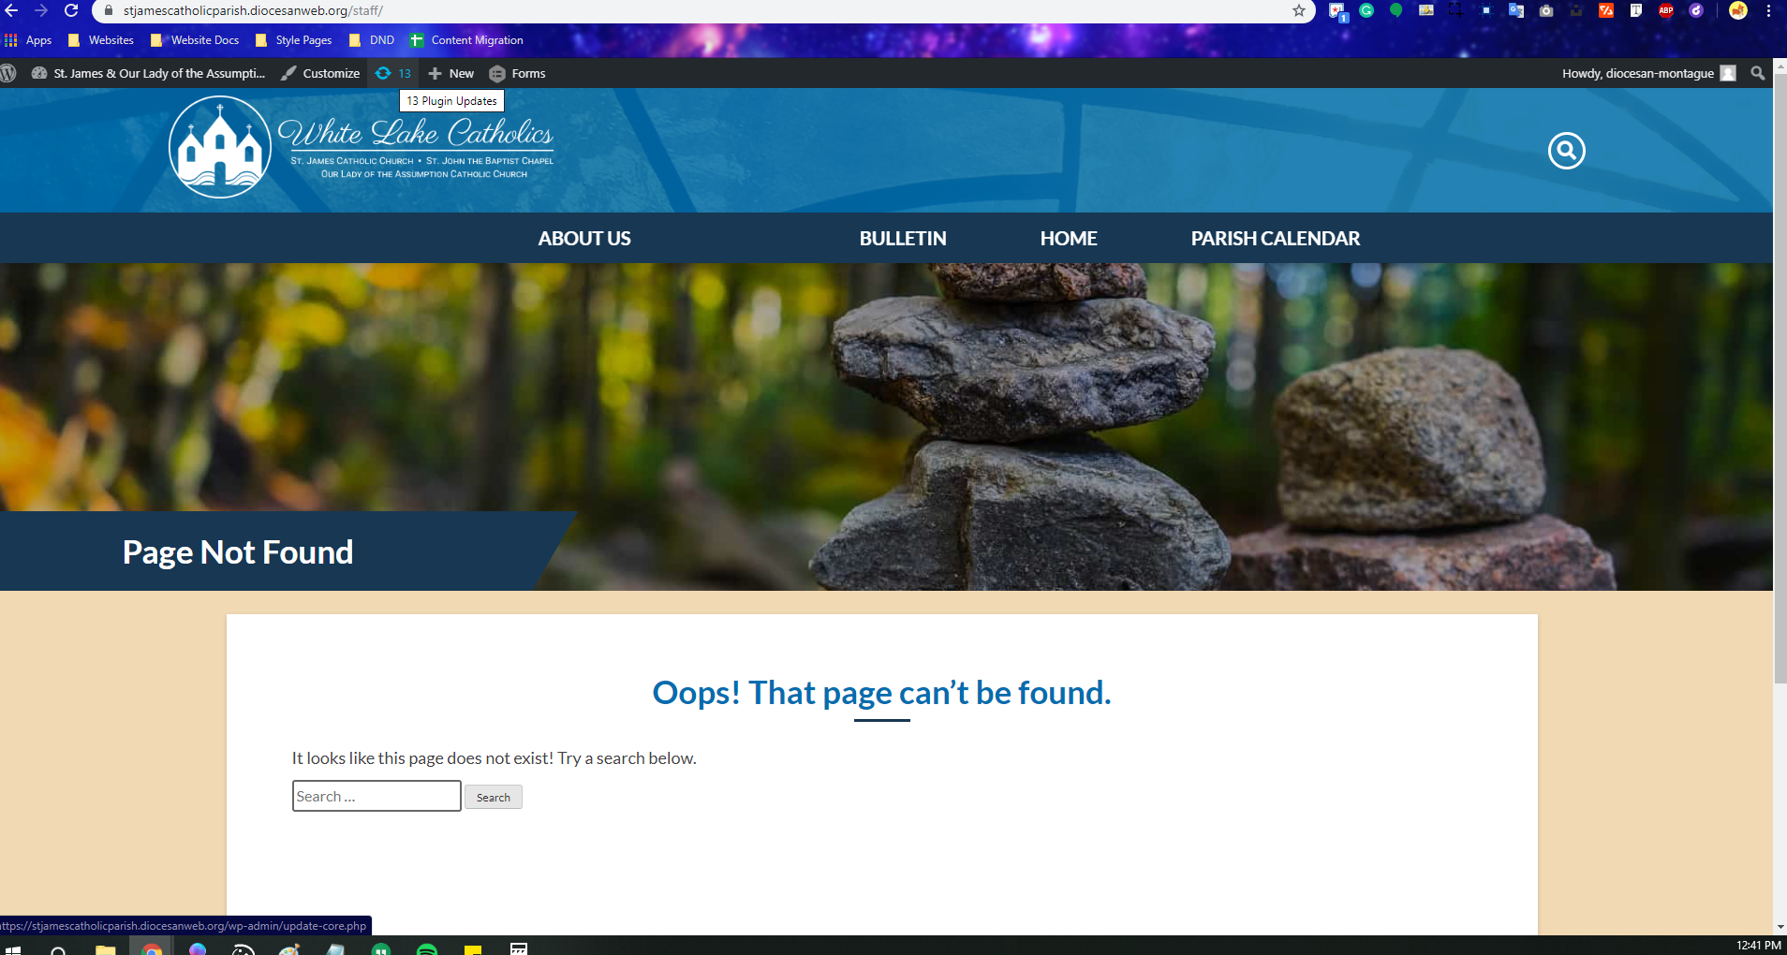The width and height of the screenshot is (1787, 955).
Task: Open the Style Pages bookmark folder
Action: (294, 40)
